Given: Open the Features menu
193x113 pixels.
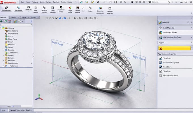Looking at the screenshot, I should point(35,2).
